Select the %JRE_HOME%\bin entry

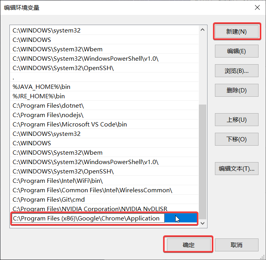pyautogui.click(x=105, y=96)
